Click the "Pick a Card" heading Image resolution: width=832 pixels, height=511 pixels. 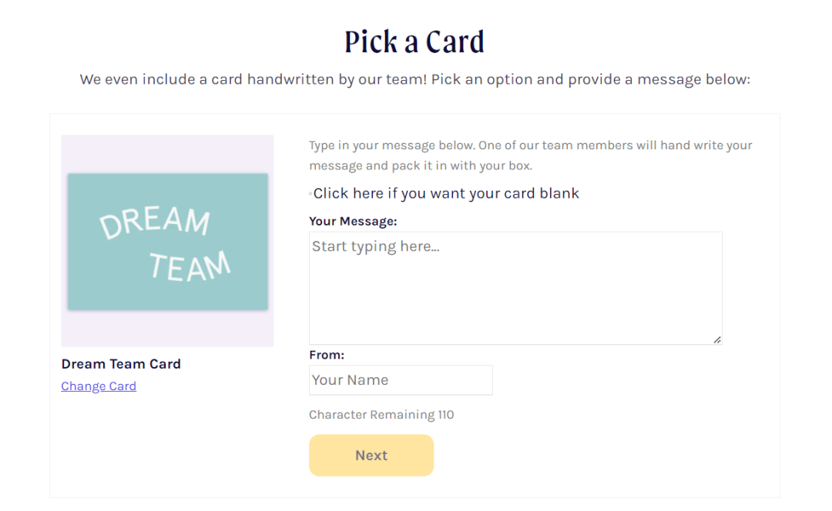point(414,42)
